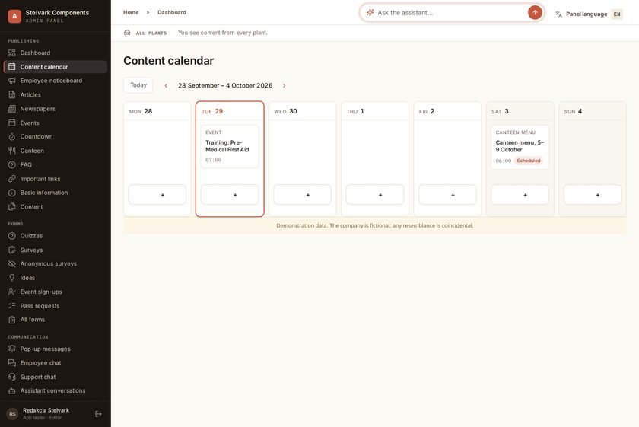Viewport: 639px width, 427px height.
Task: Click the Support chat headset icon
Action: (x=12, y=377)
